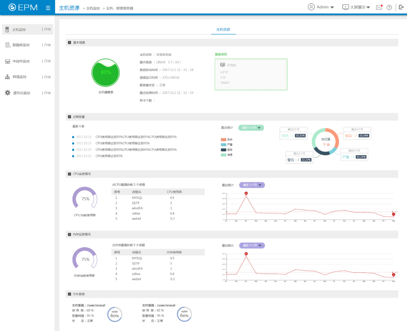Click the 警告 22.22% donut callout
Screen dimensions: 407x331
pos(299,158)
